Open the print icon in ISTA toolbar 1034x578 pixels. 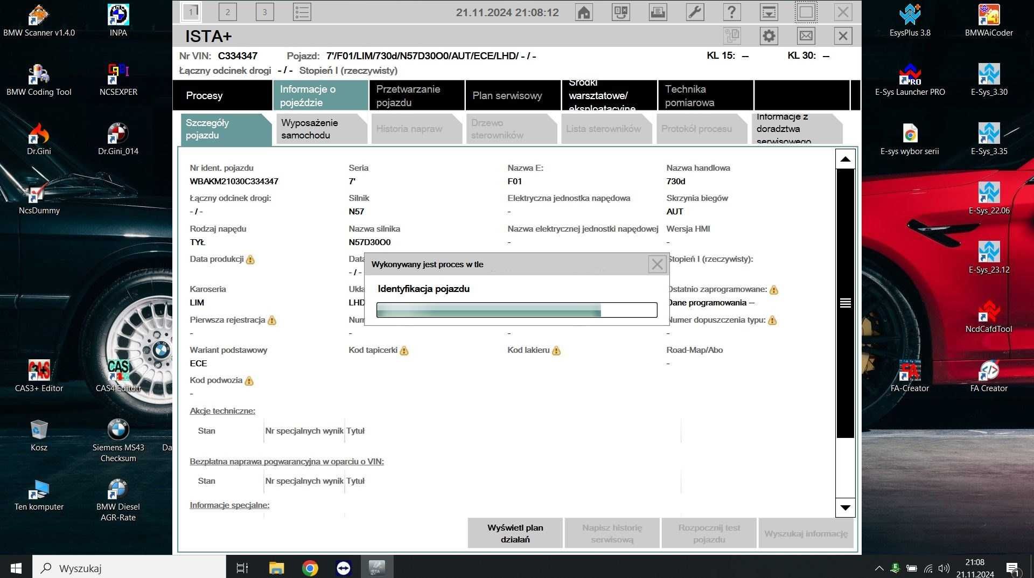(658, 12)
